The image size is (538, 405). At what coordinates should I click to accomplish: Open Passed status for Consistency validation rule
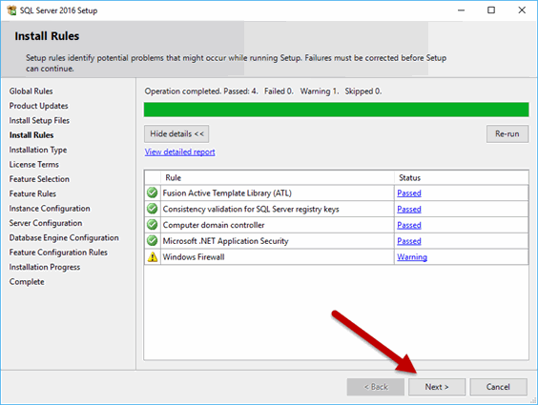(409, 209)
